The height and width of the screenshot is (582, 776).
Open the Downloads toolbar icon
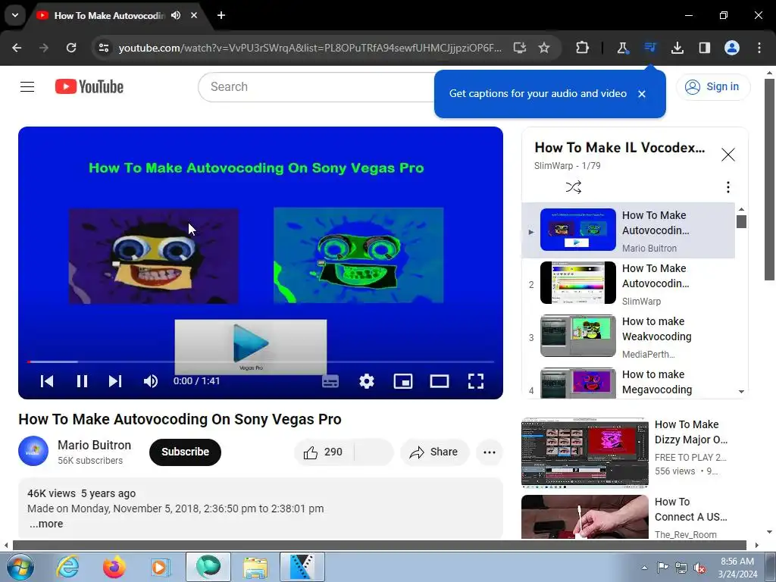(x=677, y=48)
